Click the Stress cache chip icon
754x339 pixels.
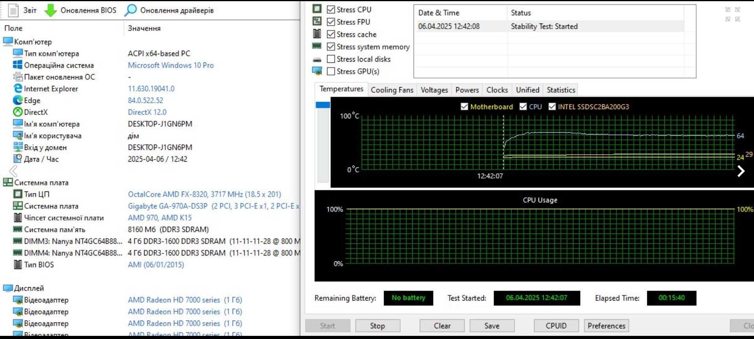click(x=317, y=34)
